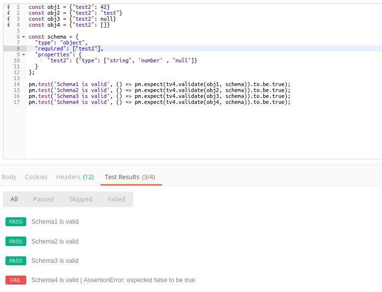Click the info marker on line 1

[x=8, y=7]
